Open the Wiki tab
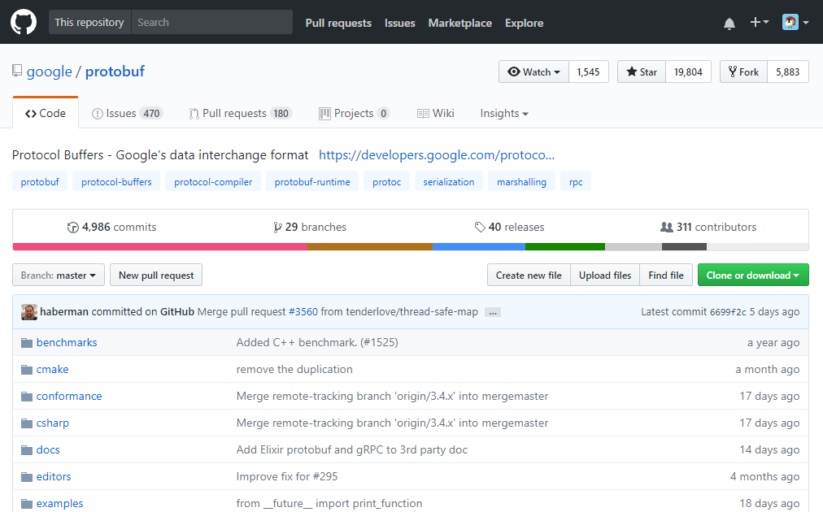 (436, 113)
